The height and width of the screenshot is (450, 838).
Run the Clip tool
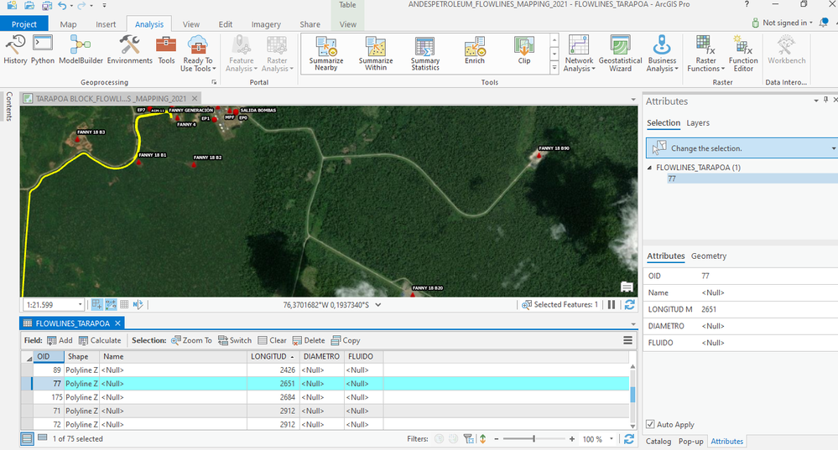point(524,49)
